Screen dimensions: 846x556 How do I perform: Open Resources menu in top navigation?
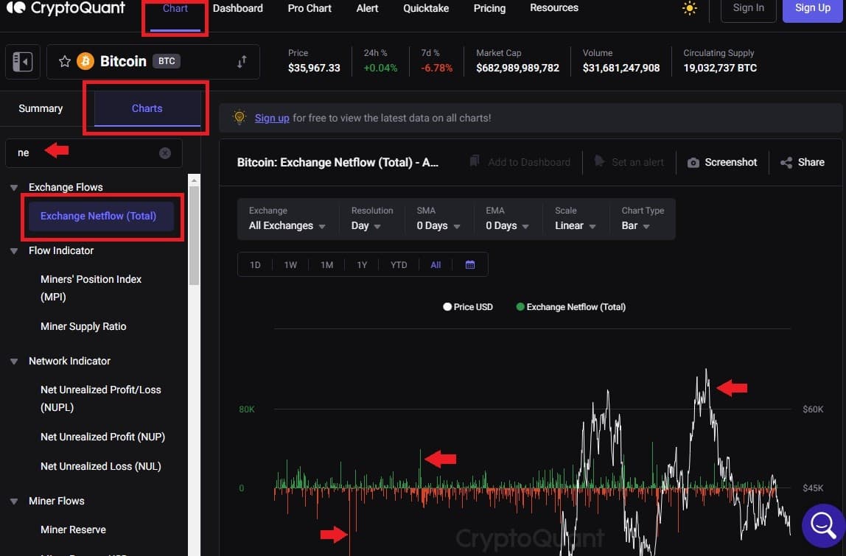554,8
